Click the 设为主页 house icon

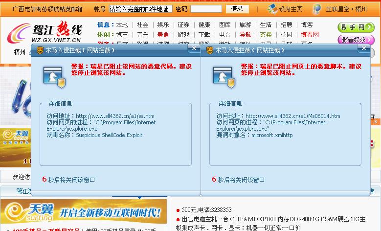click(272, 9)
